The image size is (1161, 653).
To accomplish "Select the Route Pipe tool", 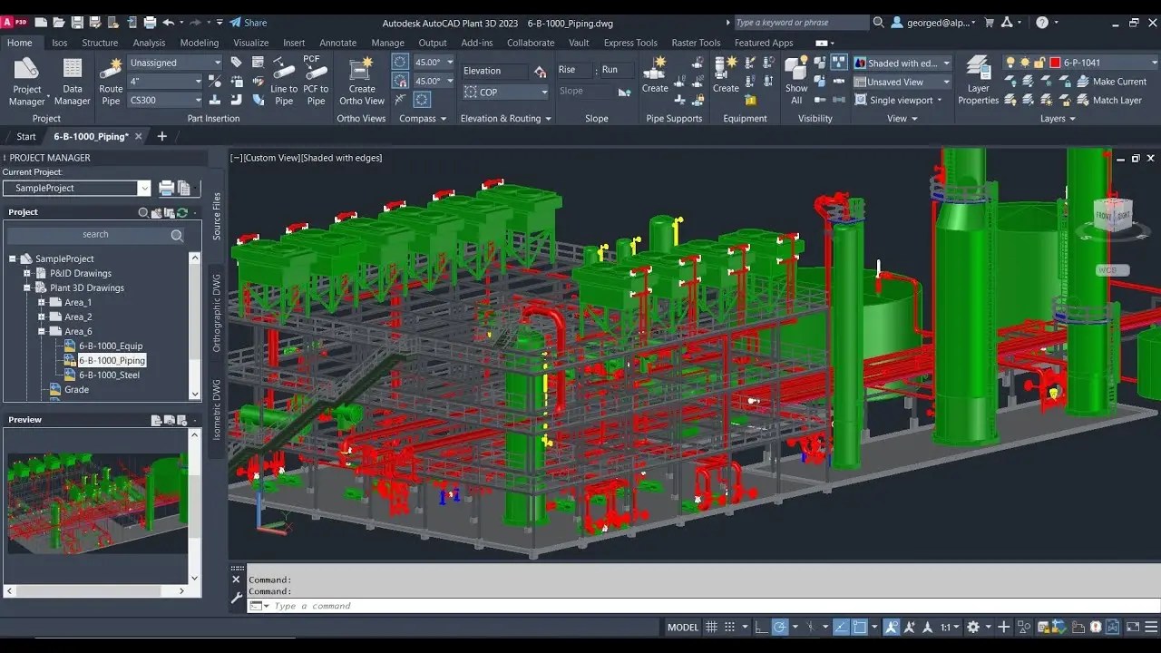I will (x=110, y=82).
